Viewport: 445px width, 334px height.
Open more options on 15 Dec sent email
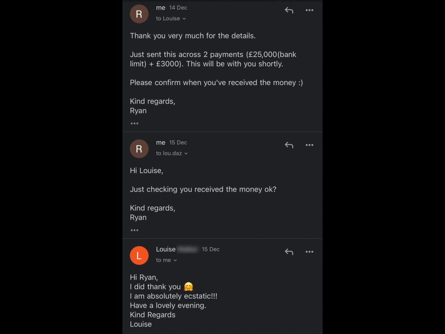pyautogui.click(x=309, y=145)
